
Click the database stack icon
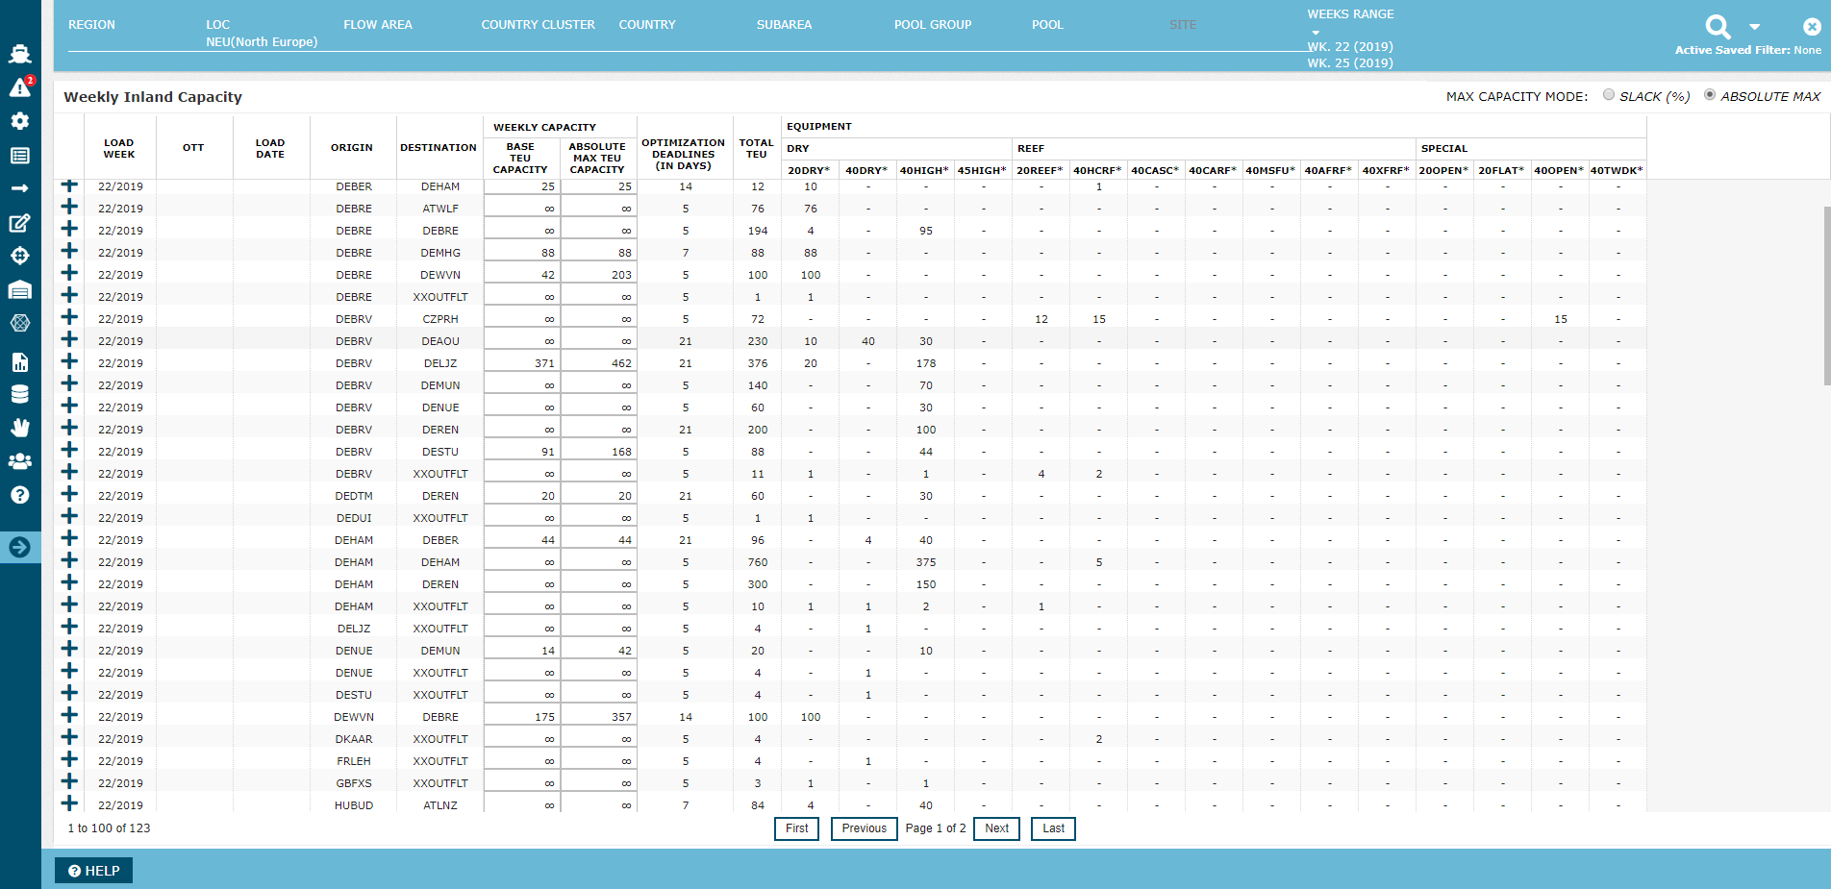click(20, 394)
